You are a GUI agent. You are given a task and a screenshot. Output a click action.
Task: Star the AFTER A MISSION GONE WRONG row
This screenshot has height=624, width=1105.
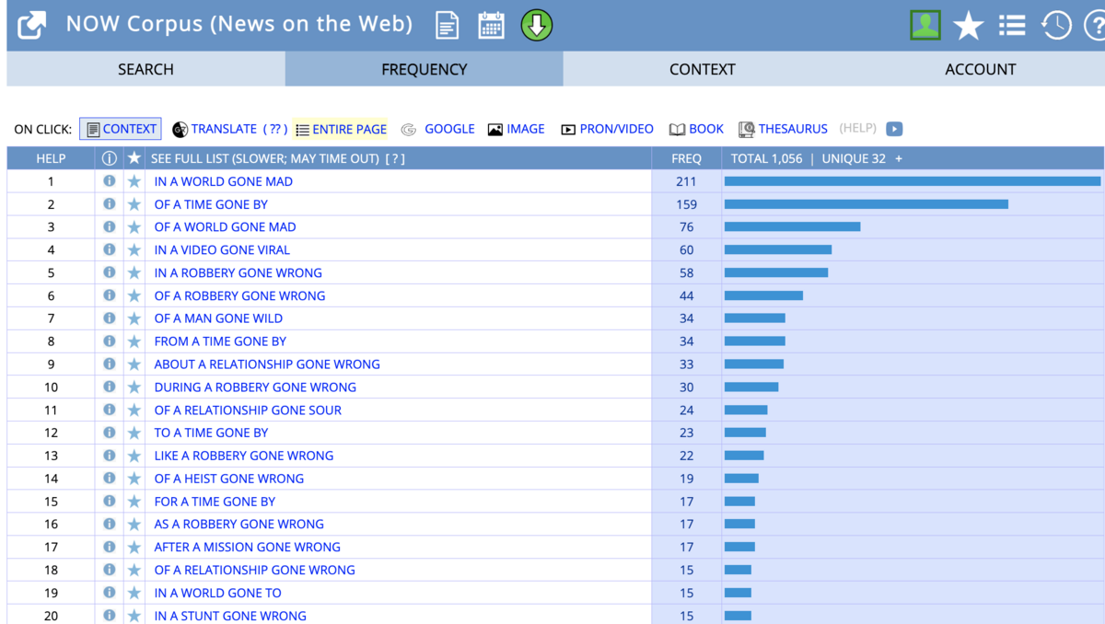click(x=134, y=547)
